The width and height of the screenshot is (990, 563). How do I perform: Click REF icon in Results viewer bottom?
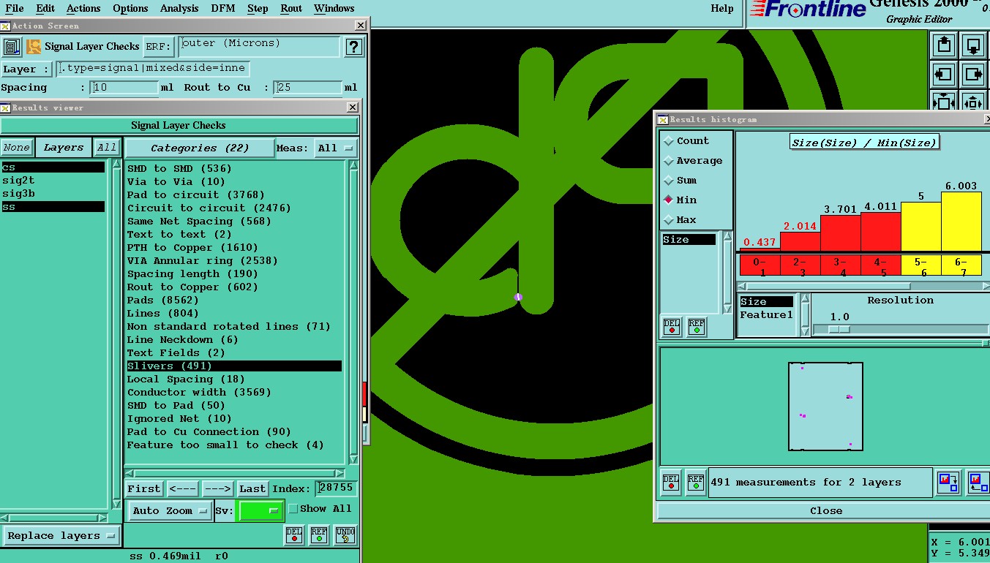319,535
